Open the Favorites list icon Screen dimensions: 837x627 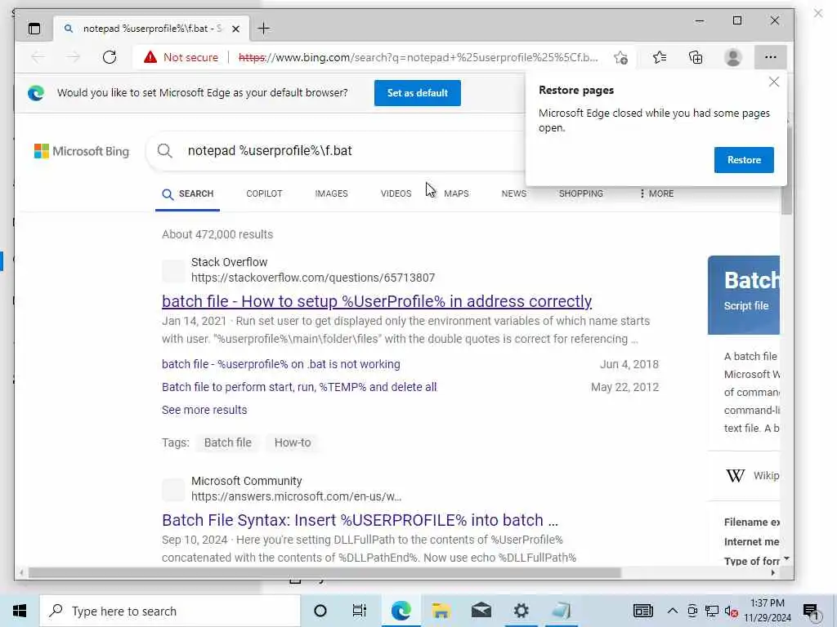click(660, 57)
